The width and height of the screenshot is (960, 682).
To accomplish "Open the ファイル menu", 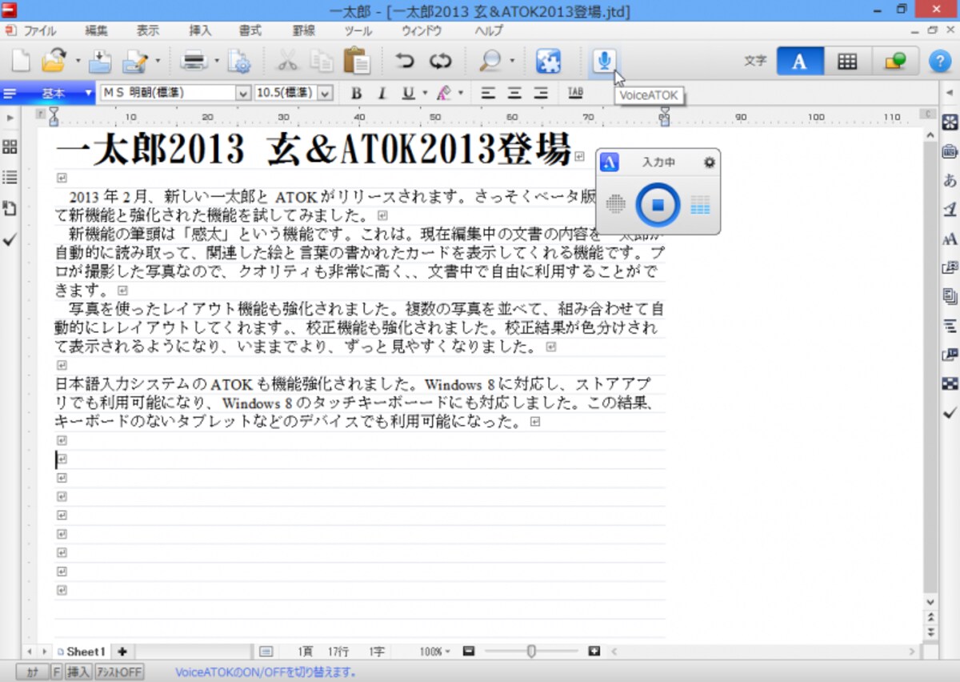I will [x=40, y=30].
